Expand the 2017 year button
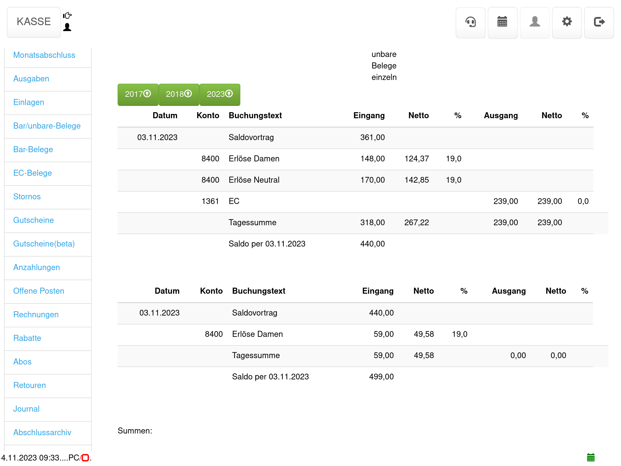 click(x=138, y=94)
